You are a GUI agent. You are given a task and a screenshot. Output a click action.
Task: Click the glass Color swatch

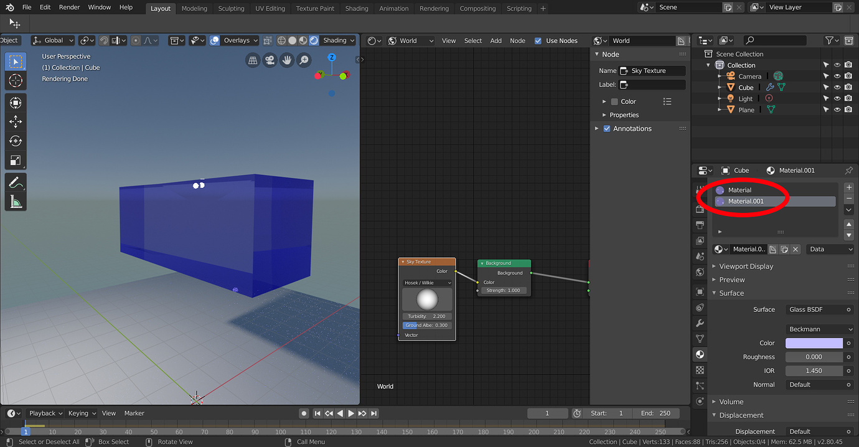pyautogui.click(x=814, y=343)
